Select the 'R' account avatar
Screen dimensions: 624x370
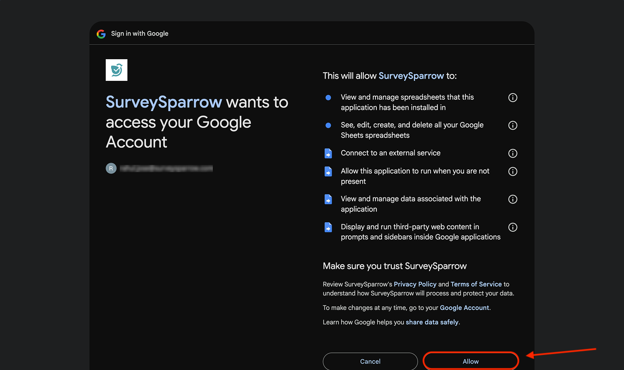click(x=111, y=169)
